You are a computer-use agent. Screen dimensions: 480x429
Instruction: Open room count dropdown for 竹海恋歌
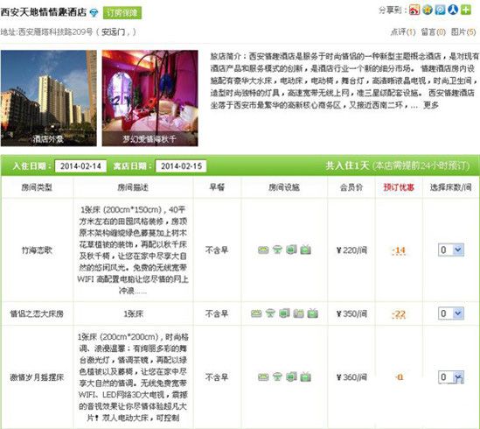pos(451,250)
